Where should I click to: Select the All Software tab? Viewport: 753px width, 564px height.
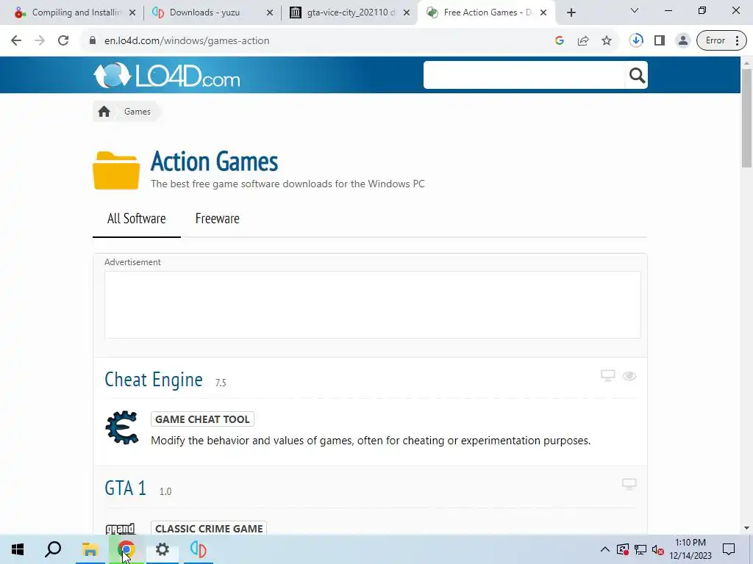click(136, 219)
